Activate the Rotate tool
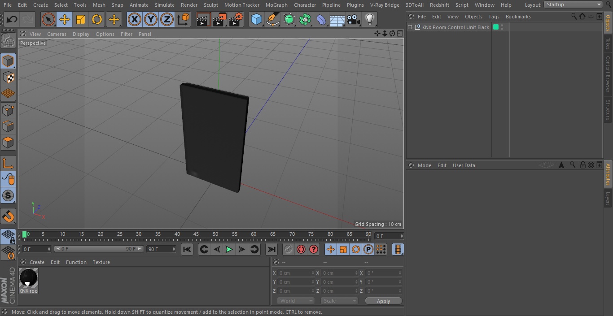Viewport: 613px width, 316px height. pos(97,19)
